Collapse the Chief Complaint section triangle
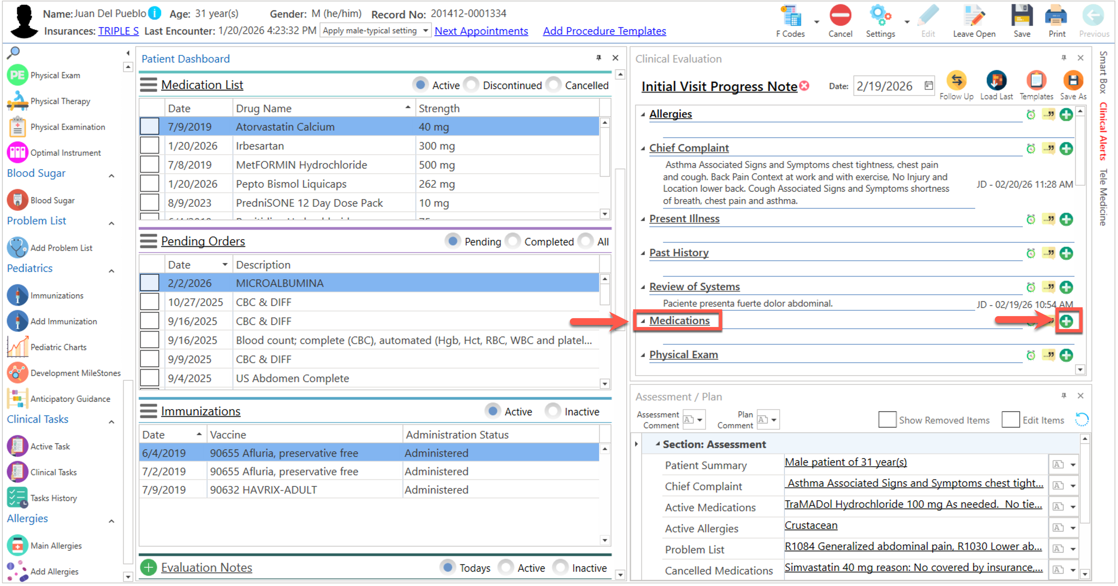Viewport: 1118px width, 586px height. pyautogui.click(x=643, y=148)
